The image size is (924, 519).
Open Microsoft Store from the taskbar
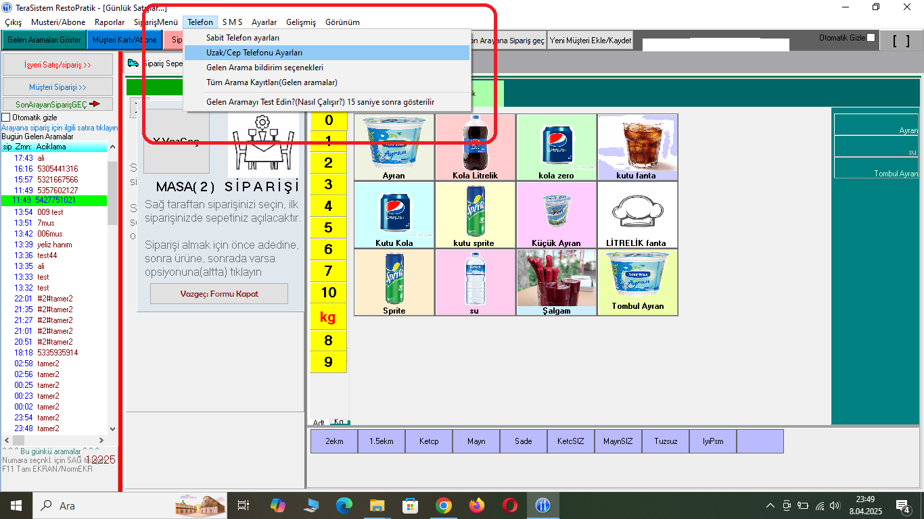tap(410, 505)
